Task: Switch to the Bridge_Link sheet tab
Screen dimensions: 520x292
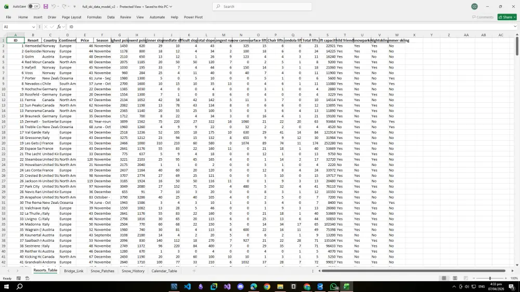Action: 74,271
